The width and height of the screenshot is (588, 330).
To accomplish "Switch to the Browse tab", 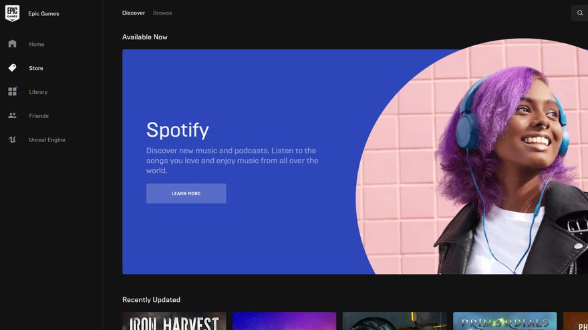I will click(162, 13).
